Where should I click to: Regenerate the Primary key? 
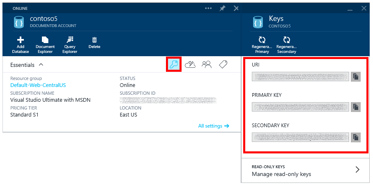(x=262, y=45)
